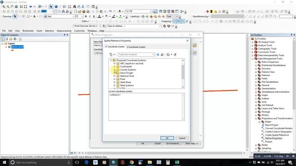Go back to previous extent arrow
This screenshot has width=296, height=166.
(31, 6)
